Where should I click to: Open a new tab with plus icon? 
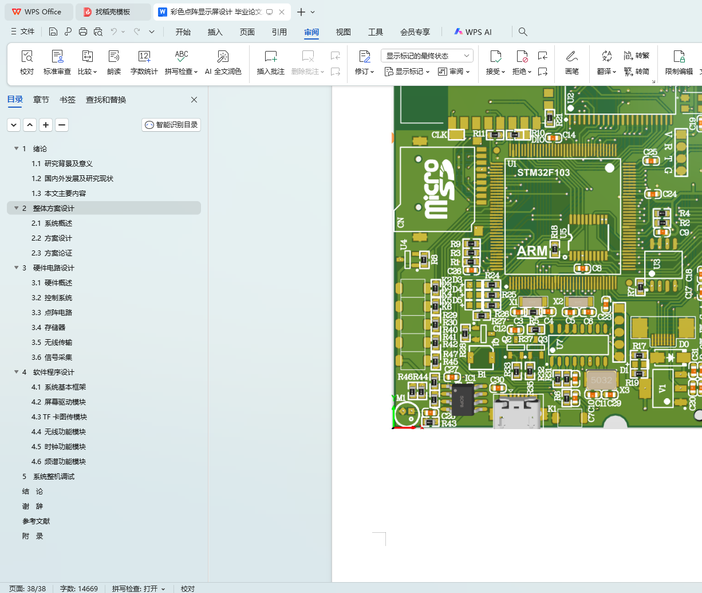click(301, 11)
